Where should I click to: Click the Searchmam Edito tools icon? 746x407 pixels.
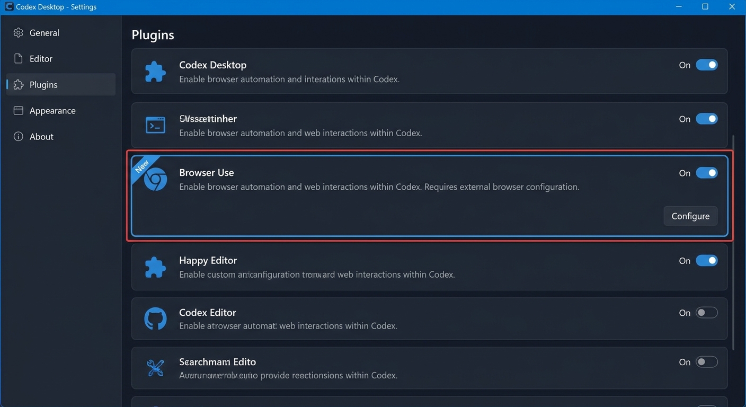coord(155,368)
